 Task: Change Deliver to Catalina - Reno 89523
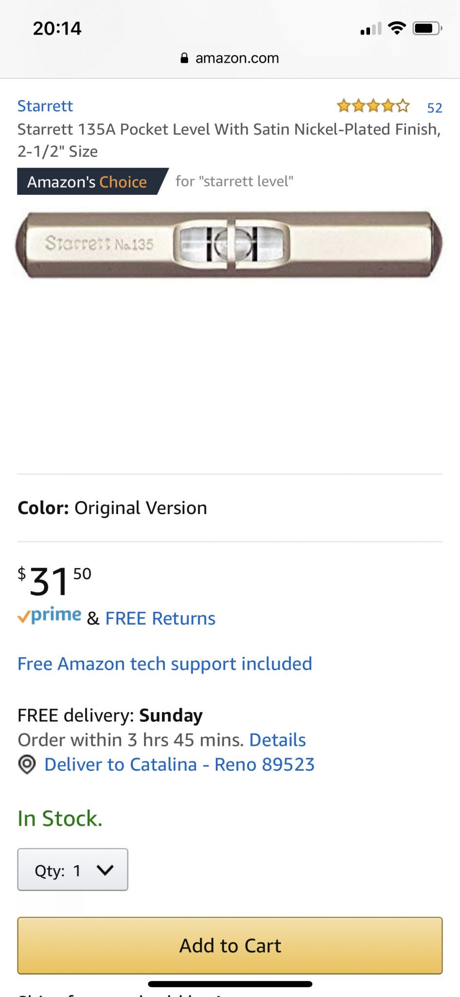(179, 764)
